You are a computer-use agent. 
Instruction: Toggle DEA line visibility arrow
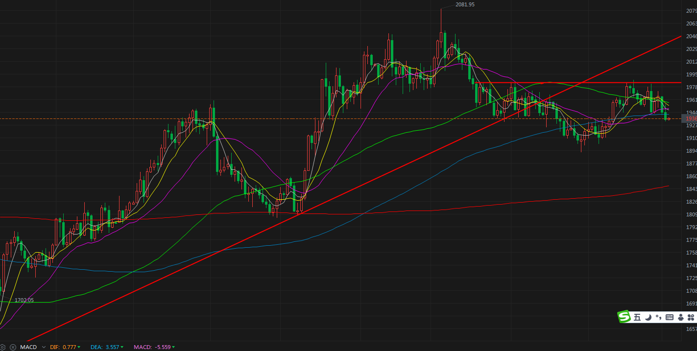121,347
